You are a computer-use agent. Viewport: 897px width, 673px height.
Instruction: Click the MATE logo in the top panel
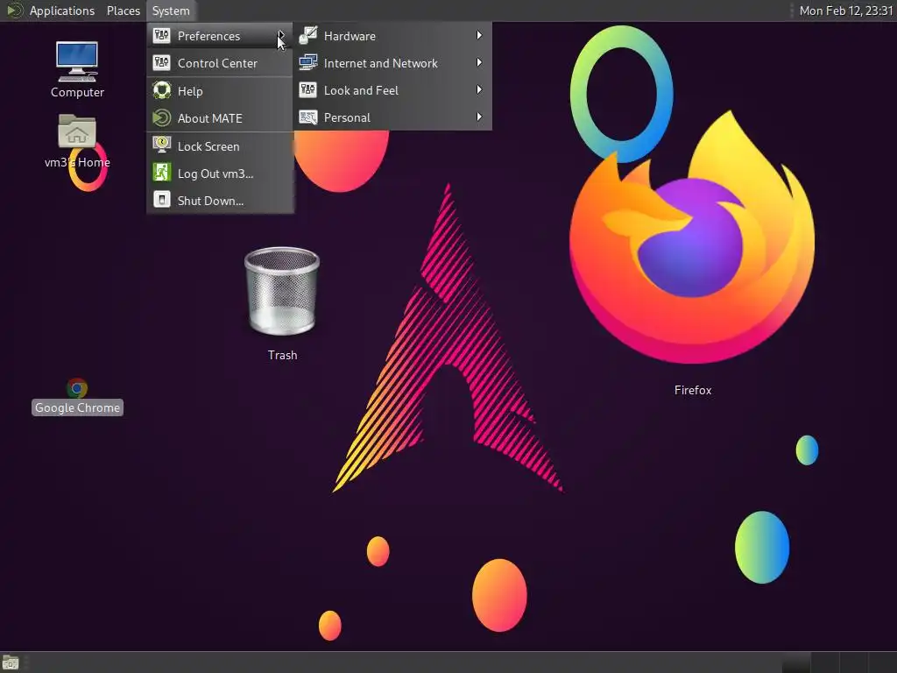point(14,11)
